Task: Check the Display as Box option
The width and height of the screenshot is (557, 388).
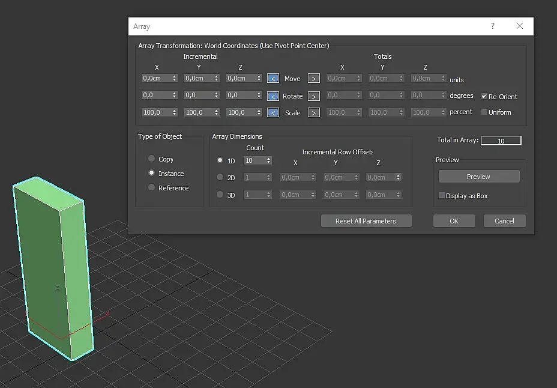Action: pos(442,195)
